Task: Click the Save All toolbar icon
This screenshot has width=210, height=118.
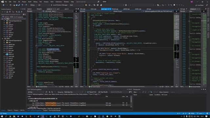Action: pos(19,5)
